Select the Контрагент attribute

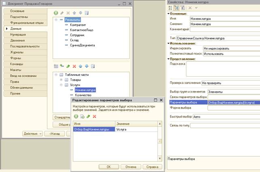(x=78, y=25)
